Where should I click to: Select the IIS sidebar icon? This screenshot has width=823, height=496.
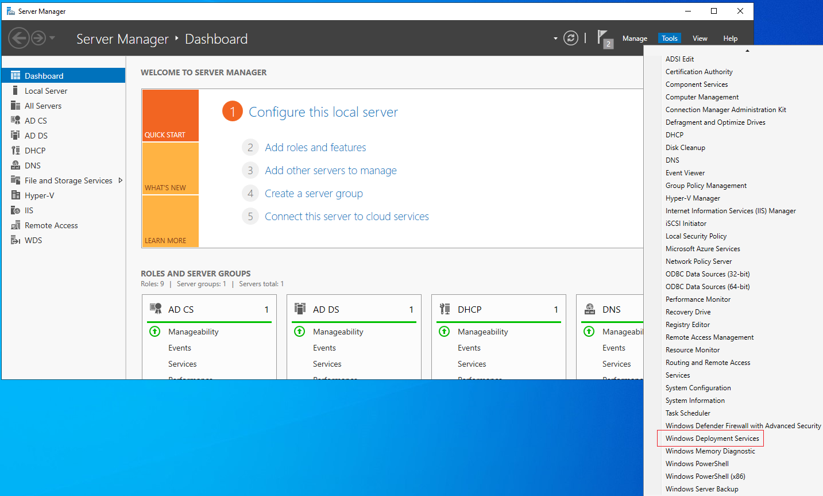[16, 210]
